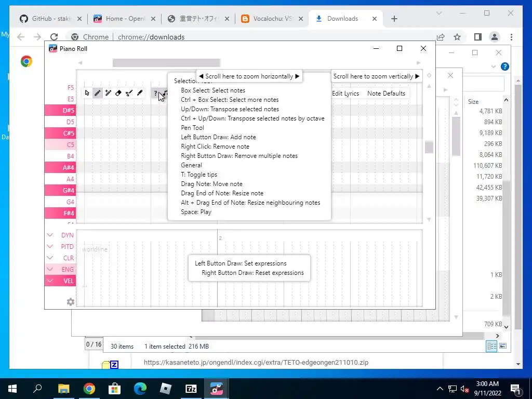Click the A#4 piano key
Viewport: 532px width, 399px height.
tap(60, 167)
